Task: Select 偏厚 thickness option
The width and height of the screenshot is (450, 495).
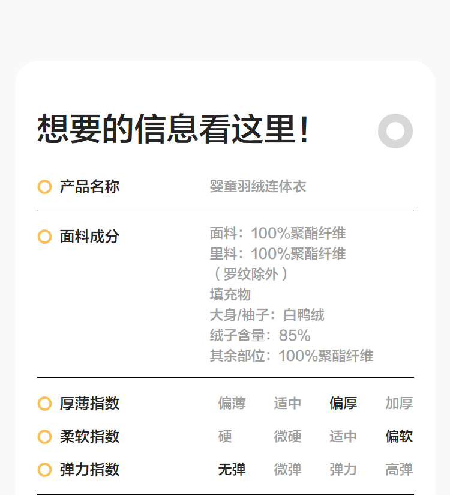Action: pos(343,404)
